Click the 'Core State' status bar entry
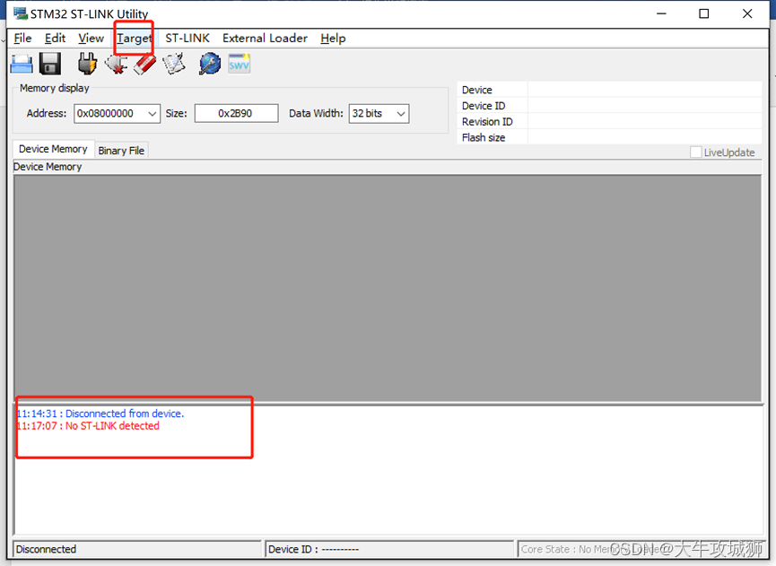This screenshot has width=776, height=566. (640, 549)
